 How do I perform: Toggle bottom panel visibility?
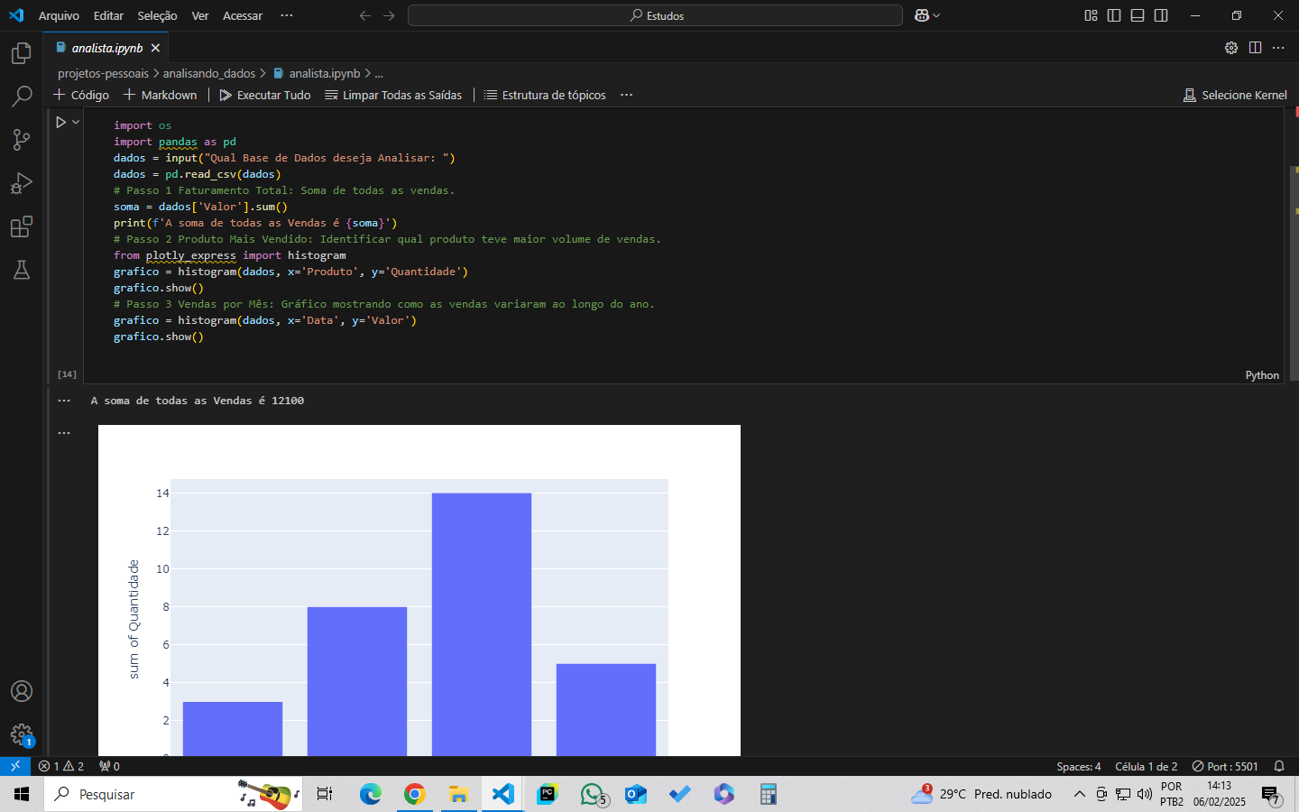1138,15
